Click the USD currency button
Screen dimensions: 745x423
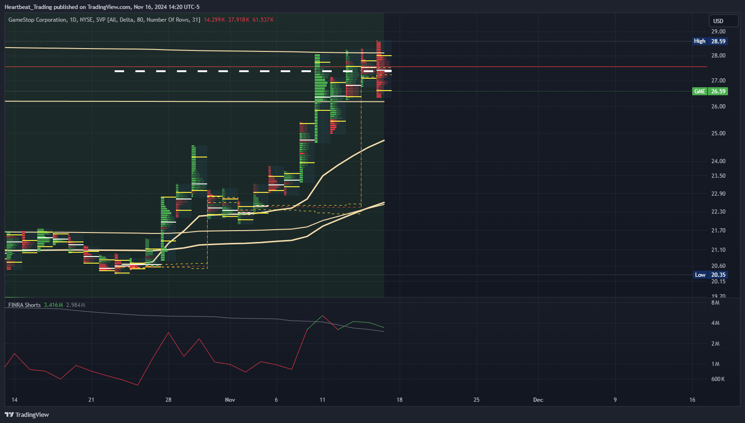click(723, 21)
